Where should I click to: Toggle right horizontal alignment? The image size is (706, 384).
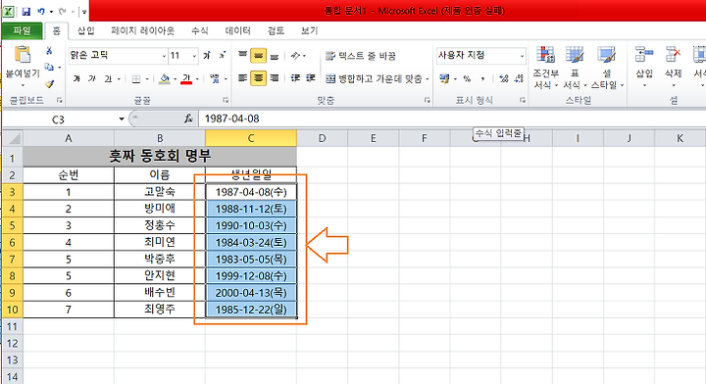click(x=275, y=78)
